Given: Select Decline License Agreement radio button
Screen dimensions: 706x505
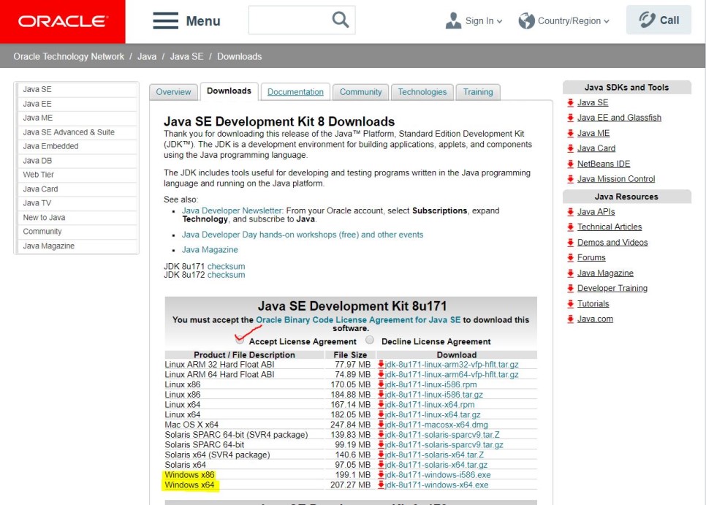Looking at the screenshot, I should tap(370, 340).
